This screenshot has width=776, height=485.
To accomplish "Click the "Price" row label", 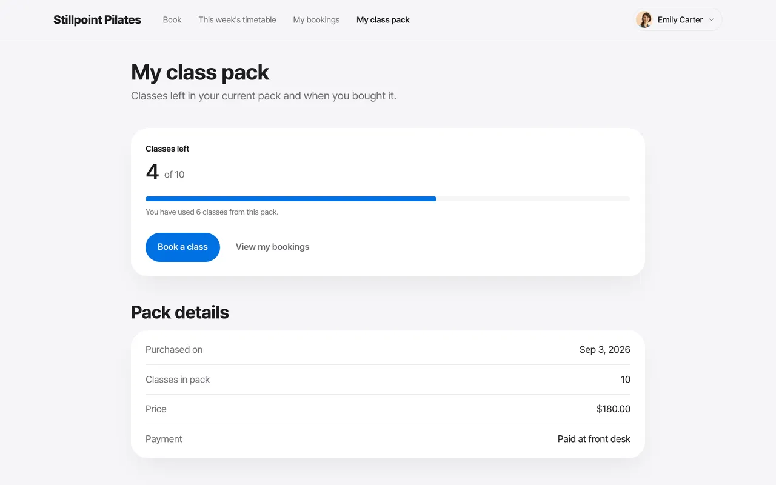I will point(156,409).
